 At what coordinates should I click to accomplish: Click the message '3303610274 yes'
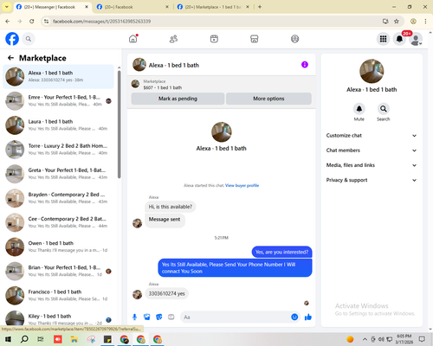point(166,293)
